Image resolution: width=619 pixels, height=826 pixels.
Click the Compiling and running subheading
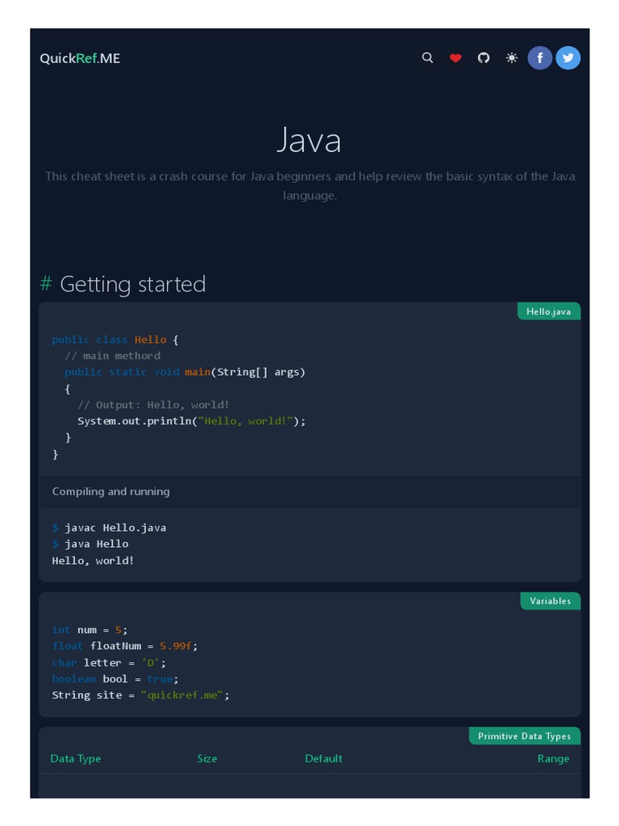[111, 491]
